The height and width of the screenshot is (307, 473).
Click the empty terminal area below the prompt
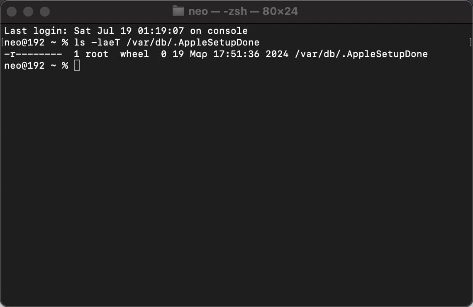(x=236, y=187)
